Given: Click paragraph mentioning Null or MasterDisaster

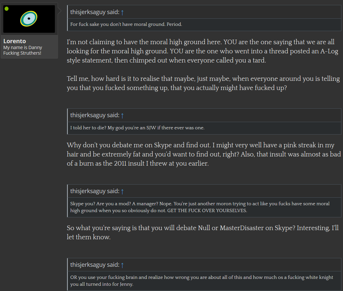Looking at the screenshot, I should [202, 232].
